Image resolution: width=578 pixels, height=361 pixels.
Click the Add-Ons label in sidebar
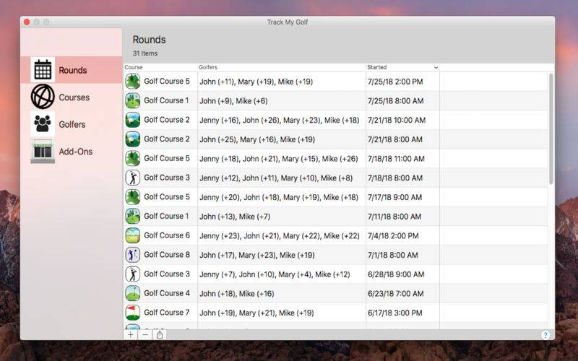[x=76, y=152]
